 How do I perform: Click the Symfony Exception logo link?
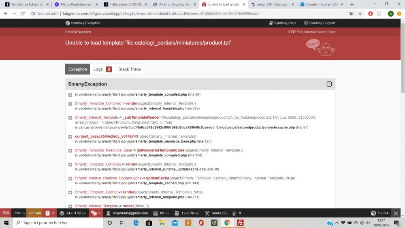coord(83,23)
